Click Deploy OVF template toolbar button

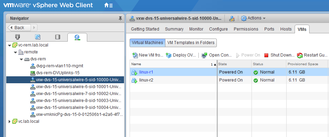[181, 55]
